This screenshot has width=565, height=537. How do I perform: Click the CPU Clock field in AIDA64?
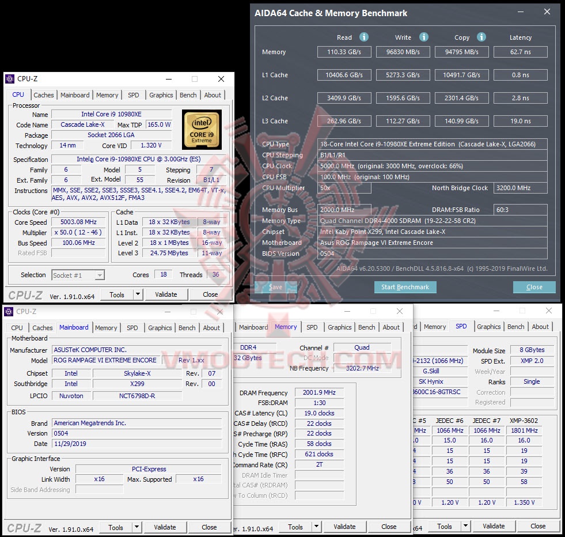coord(433,166)
